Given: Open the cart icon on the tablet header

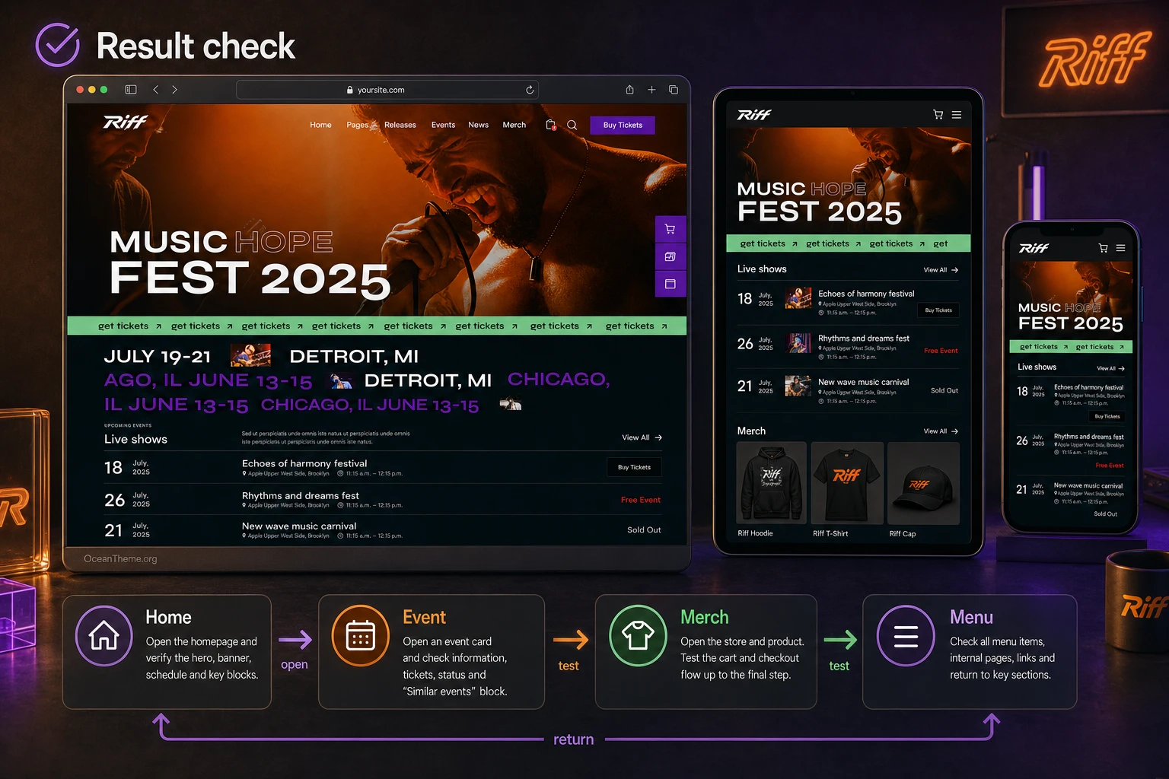Looking at the screenshot, I should click(938, 115).
